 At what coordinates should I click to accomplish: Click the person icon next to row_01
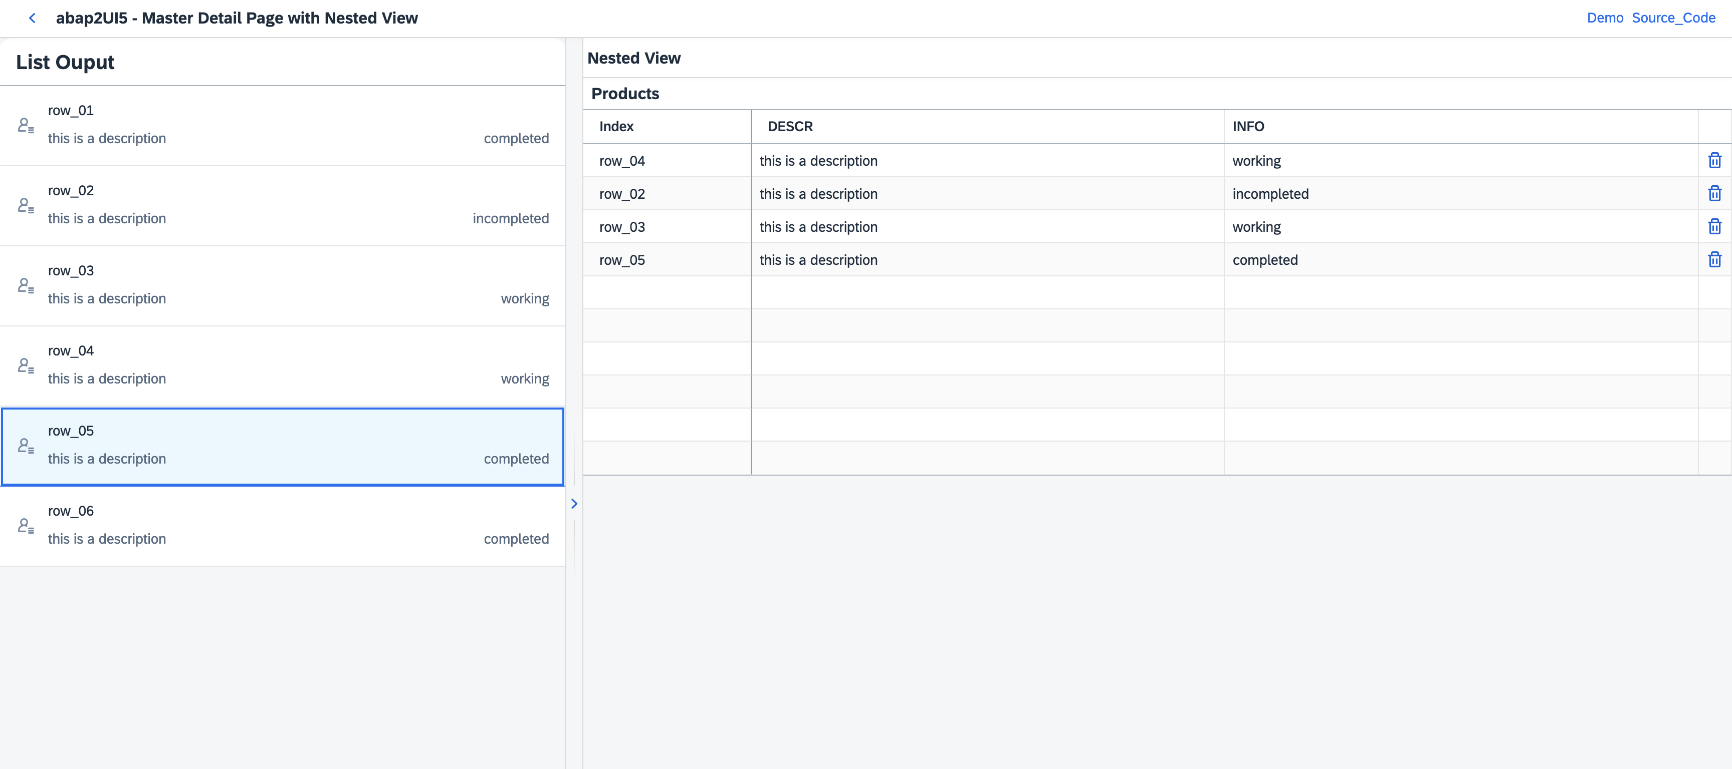(x=26, y=125)
